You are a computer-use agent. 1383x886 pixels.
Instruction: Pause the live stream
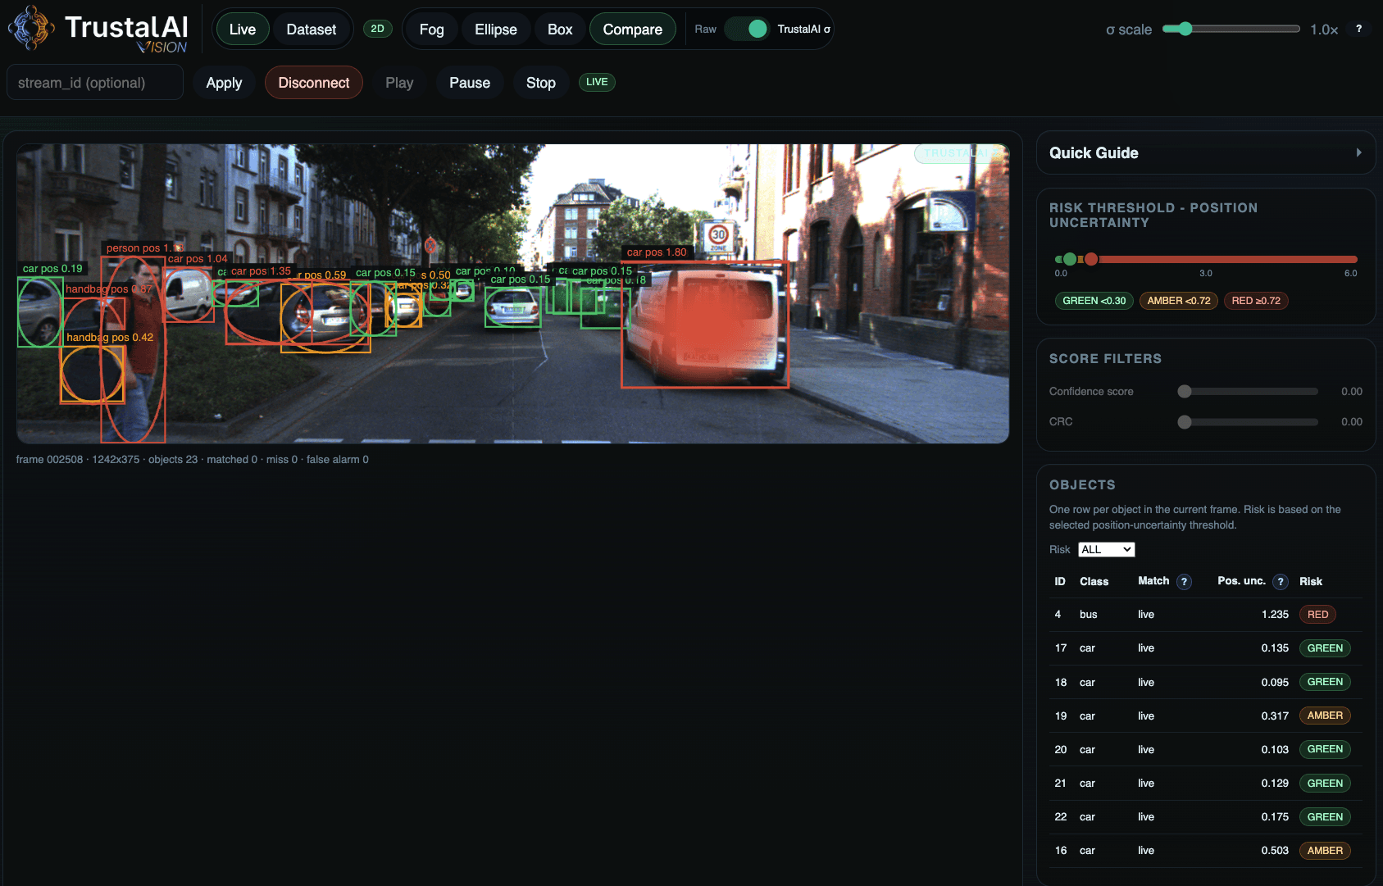pyautogui.click(x=470, y=83)
